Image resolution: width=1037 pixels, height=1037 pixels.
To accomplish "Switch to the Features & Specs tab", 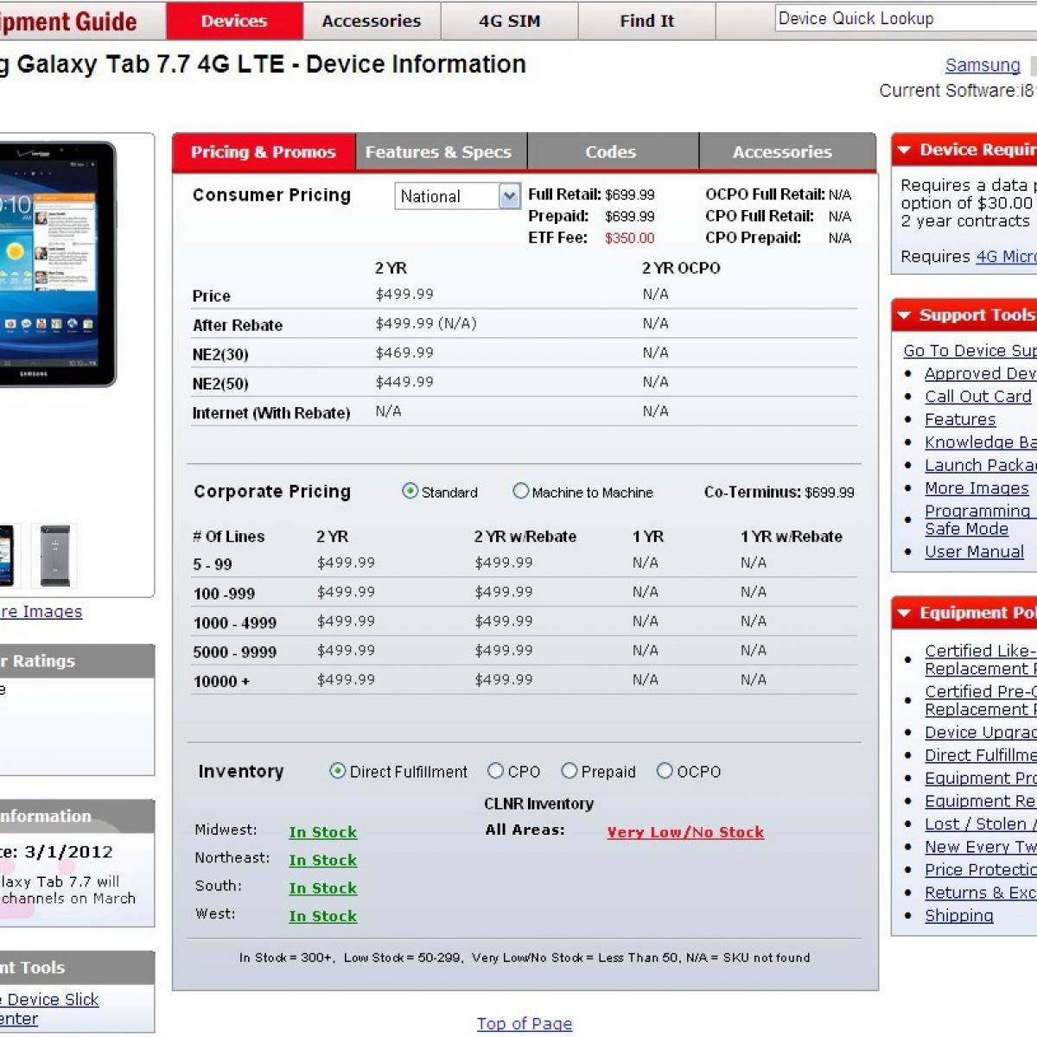I will (x=438, y=152).
